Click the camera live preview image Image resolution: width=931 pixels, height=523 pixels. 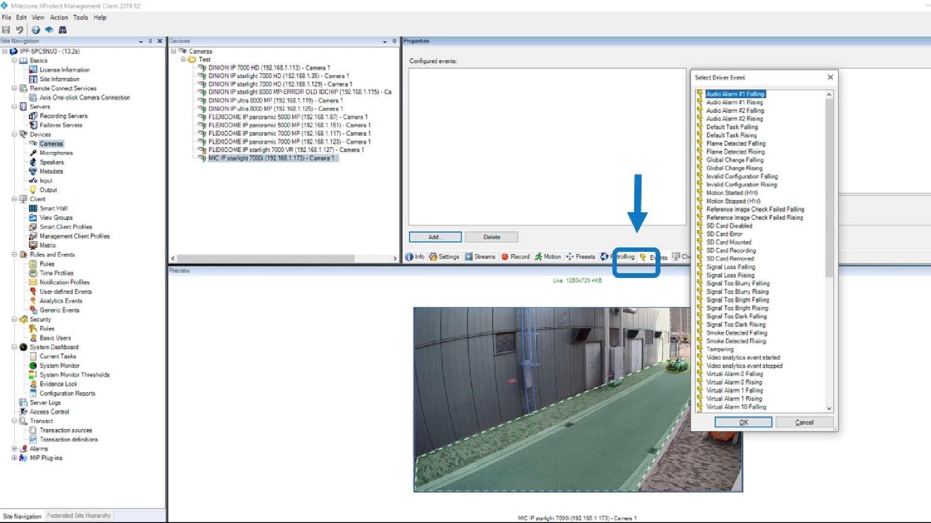tap(578, 400)
